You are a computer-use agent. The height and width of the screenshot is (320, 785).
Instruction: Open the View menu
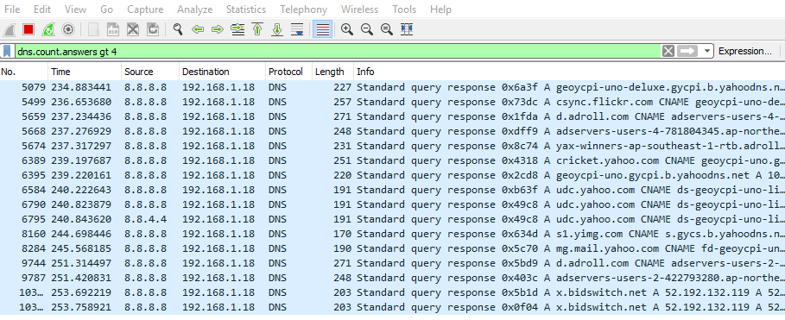(x=75, y=9)
